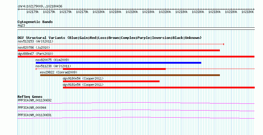Click the right arrow of the coordinate ruler
The height and width of the screenshot is (135, 263).
tap(254, 9)
